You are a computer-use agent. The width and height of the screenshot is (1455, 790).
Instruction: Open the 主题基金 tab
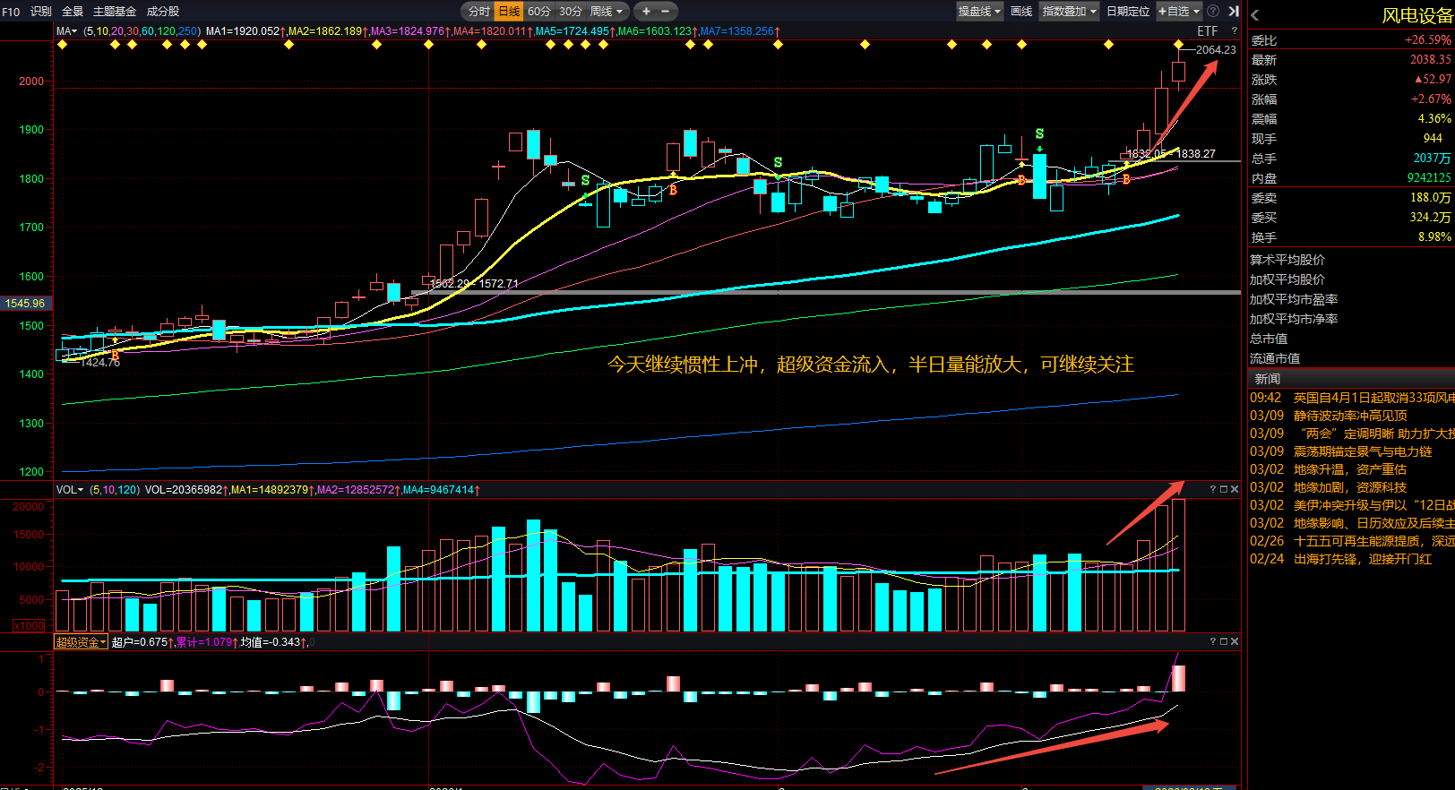pos(115,12)
